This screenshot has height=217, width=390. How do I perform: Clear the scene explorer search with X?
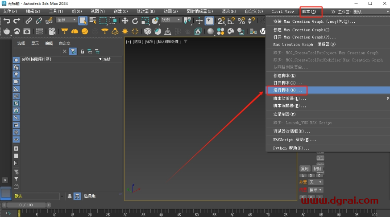[65, 51]
